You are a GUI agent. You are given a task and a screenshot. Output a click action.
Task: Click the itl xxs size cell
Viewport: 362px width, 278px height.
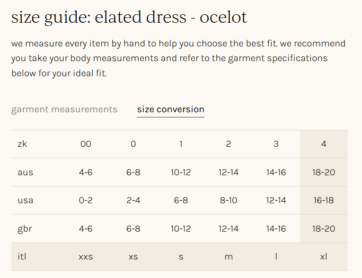click(86, 257)
